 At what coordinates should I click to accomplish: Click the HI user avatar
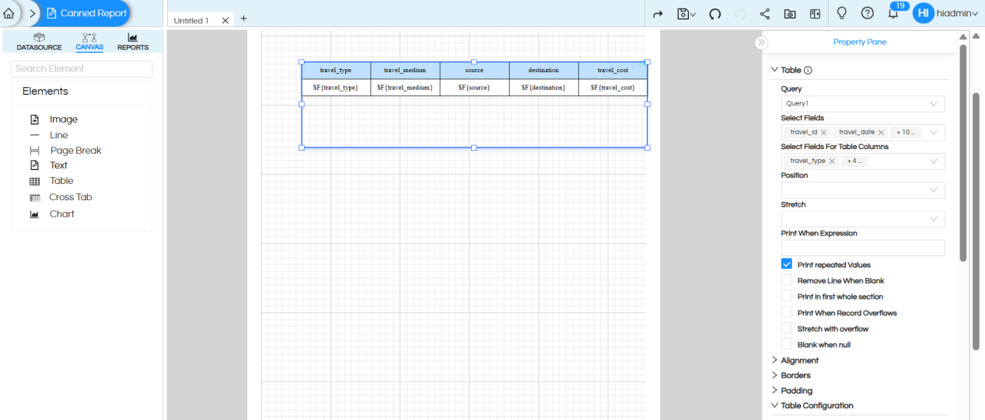click(923, 13)
